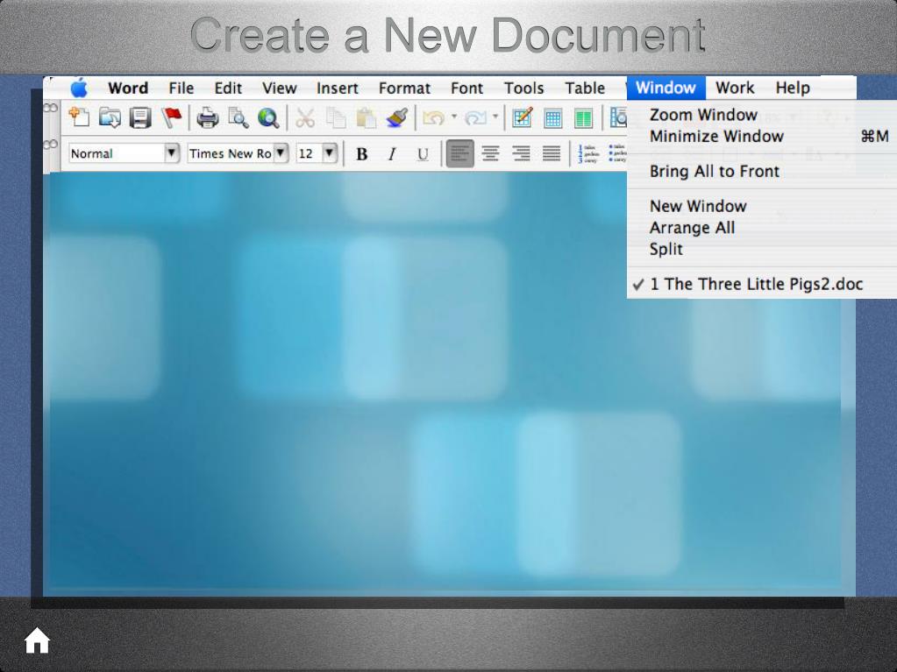897x672 pixels.
Task: Toggle Align Right paragraph alignment
Action: tap(521, 153)
